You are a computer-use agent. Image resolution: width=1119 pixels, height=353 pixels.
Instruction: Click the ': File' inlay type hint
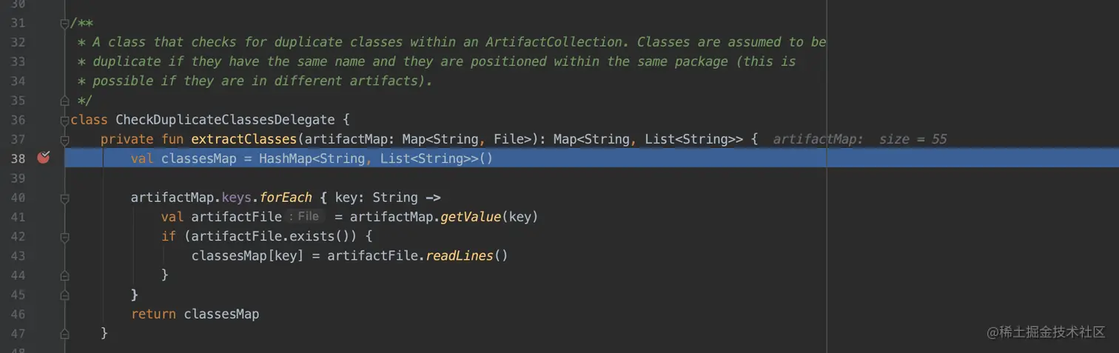pos(306,217)
